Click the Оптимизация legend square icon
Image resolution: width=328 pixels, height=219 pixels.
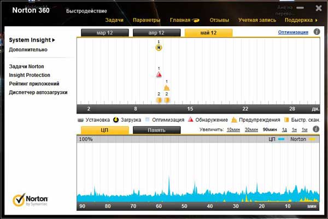tap(148, 120)
